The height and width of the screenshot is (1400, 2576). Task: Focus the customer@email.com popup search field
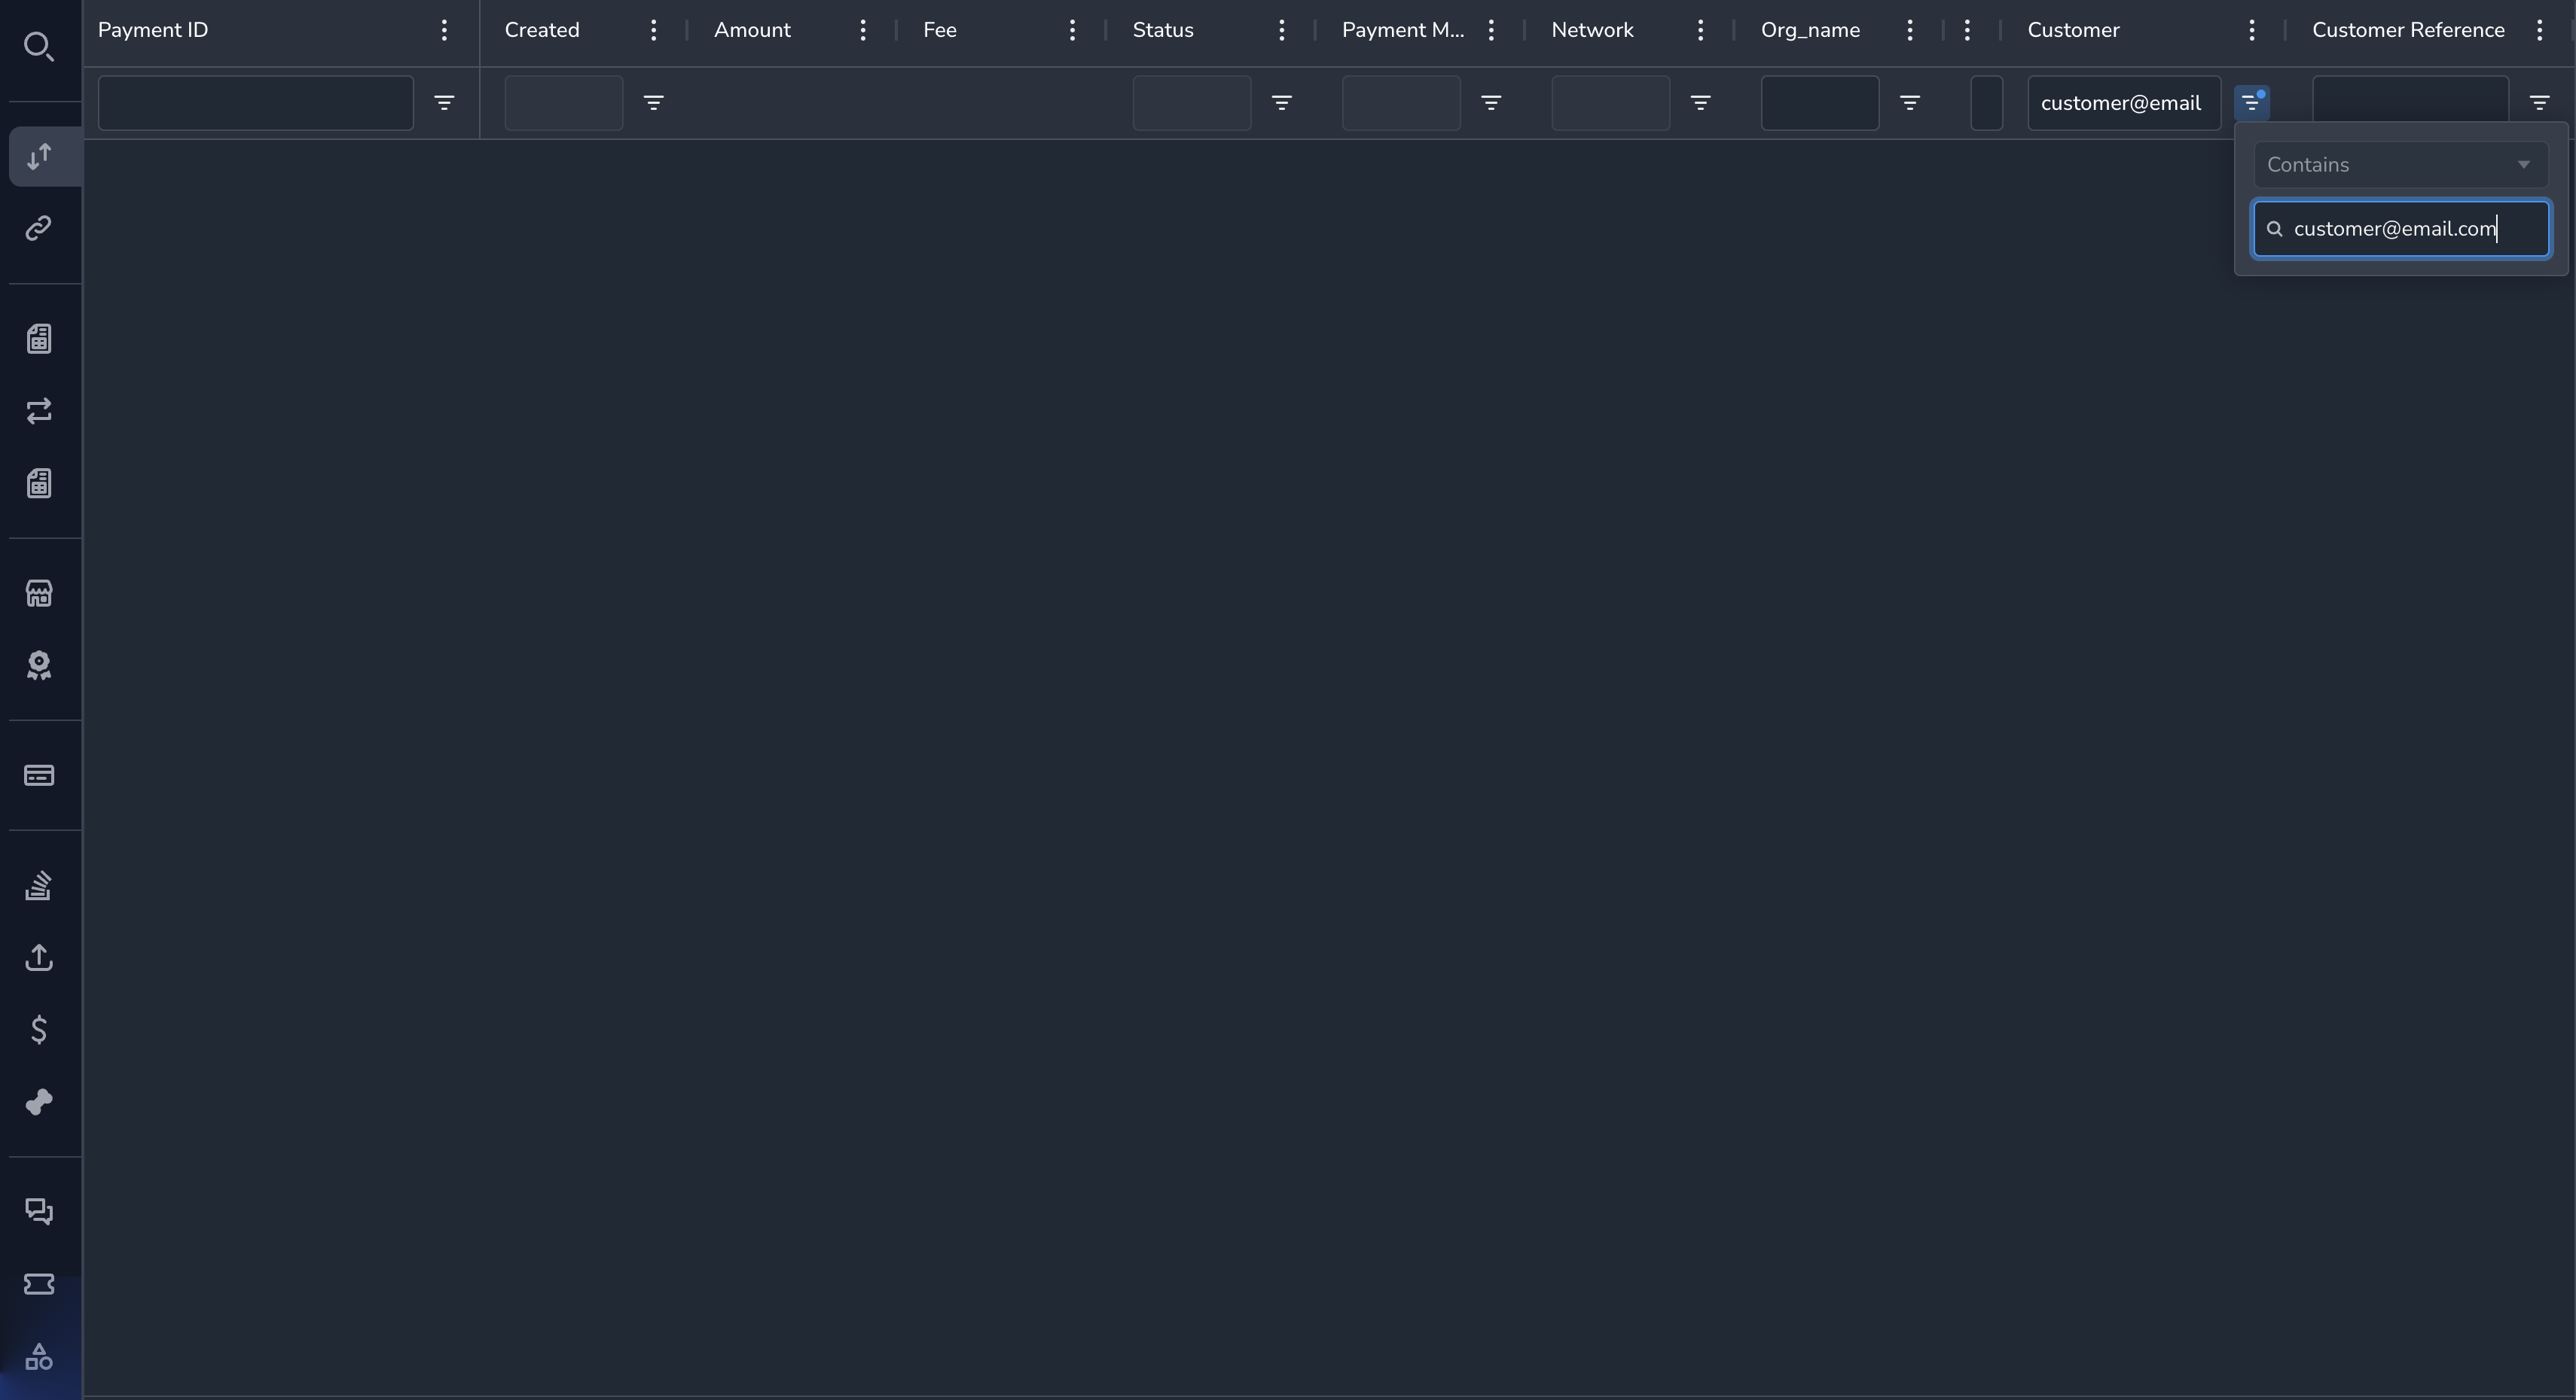(2401, 229)
